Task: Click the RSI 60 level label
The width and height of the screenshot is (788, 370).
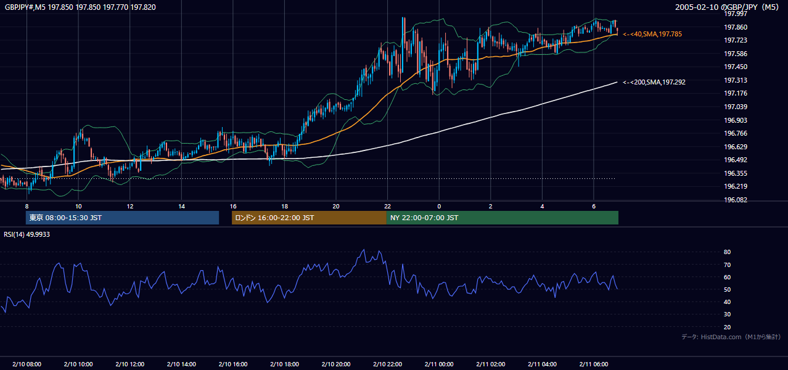Action: [728, 277]
